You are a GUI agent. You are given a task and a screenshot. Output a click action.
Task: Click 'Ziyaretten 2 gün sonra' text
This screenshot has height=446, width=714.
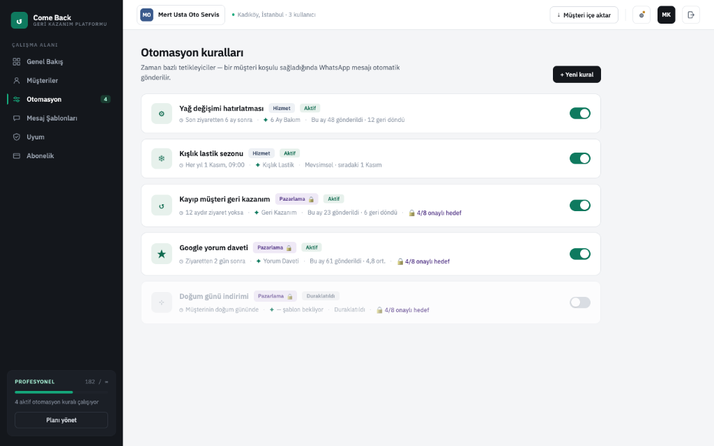tap(215, 262)
